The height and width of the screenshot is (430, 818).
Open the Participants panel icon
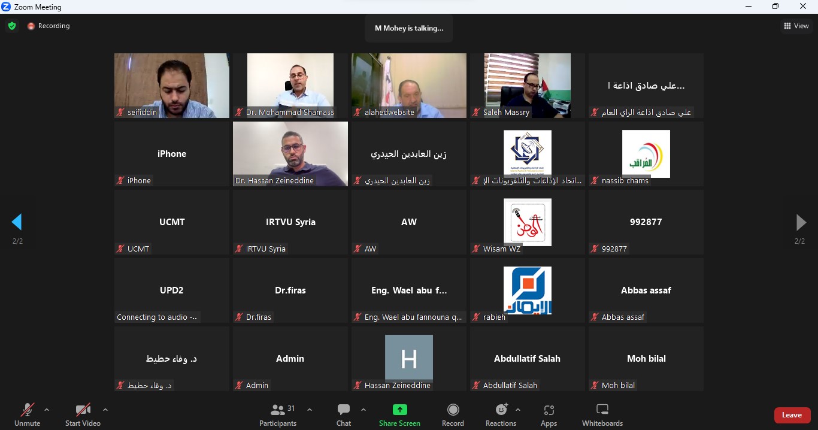tap(277, 410)
